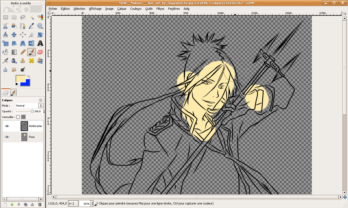
Task: Select the Clone stamp tool
Action: pyautogui.click(x=23, y=61)
